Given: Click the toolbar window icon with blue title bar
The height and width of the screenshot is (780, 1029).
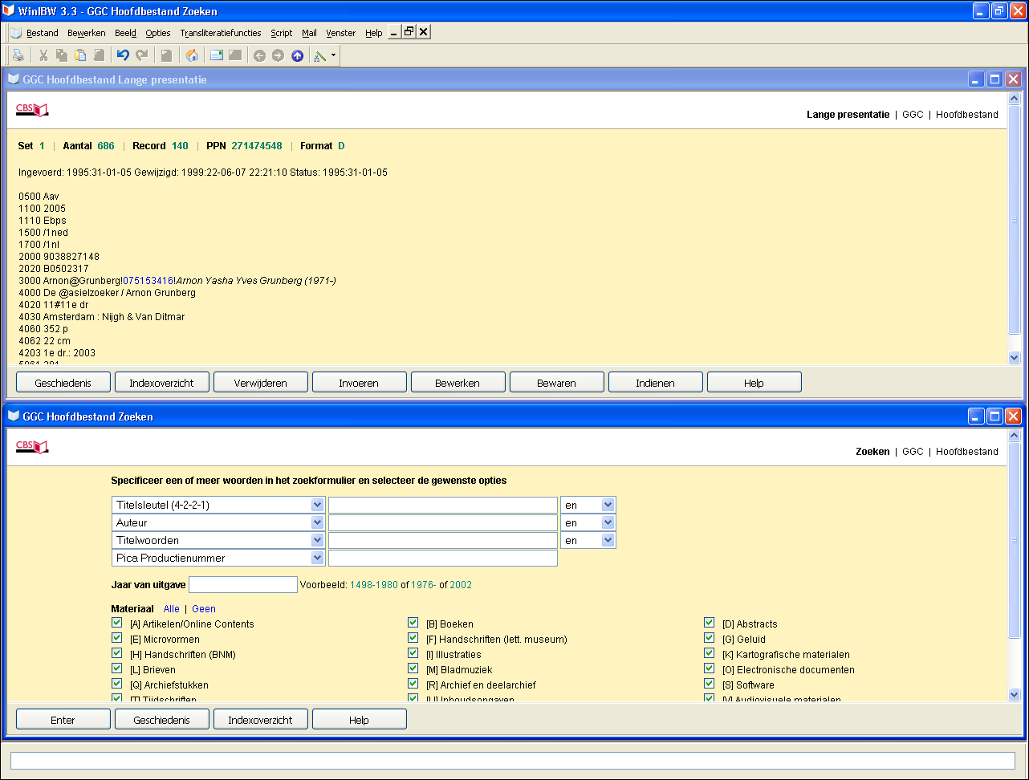Looking at the screenshot, I should pyautogui.click(x=217, y=55).
